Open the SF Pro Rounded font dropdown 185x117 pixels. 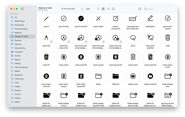(72, 9)
